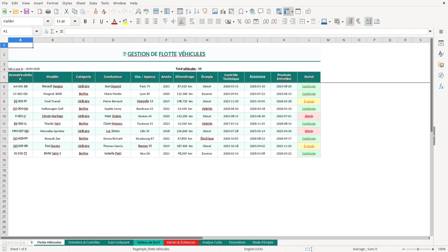448x252 pixels.
Task: Open the Font Size dropdown arrow
Action: point(75,22)
